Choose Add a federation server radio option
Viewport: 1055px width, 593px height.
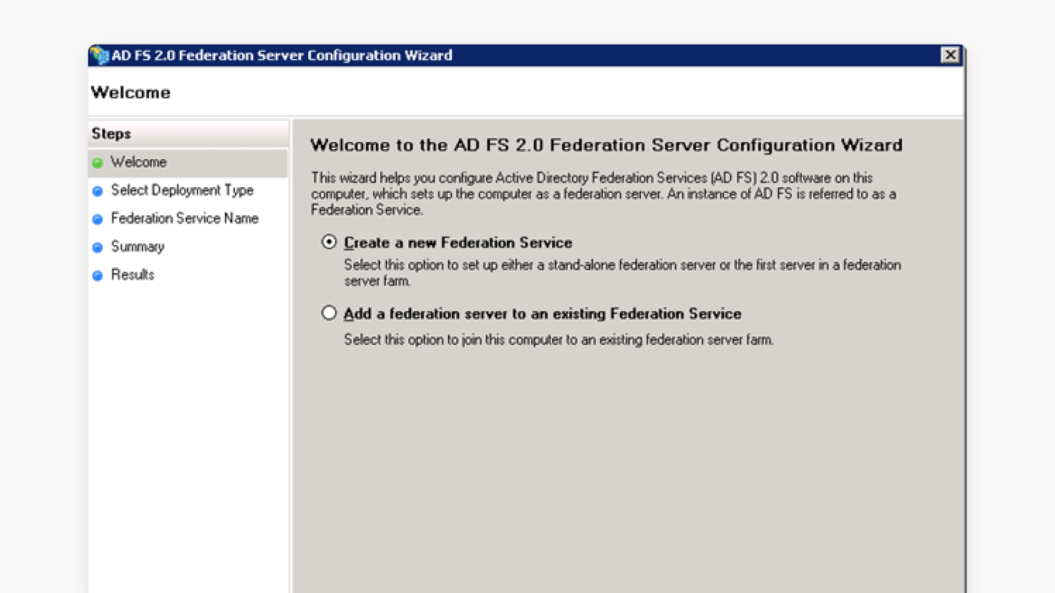pos(329,313)
